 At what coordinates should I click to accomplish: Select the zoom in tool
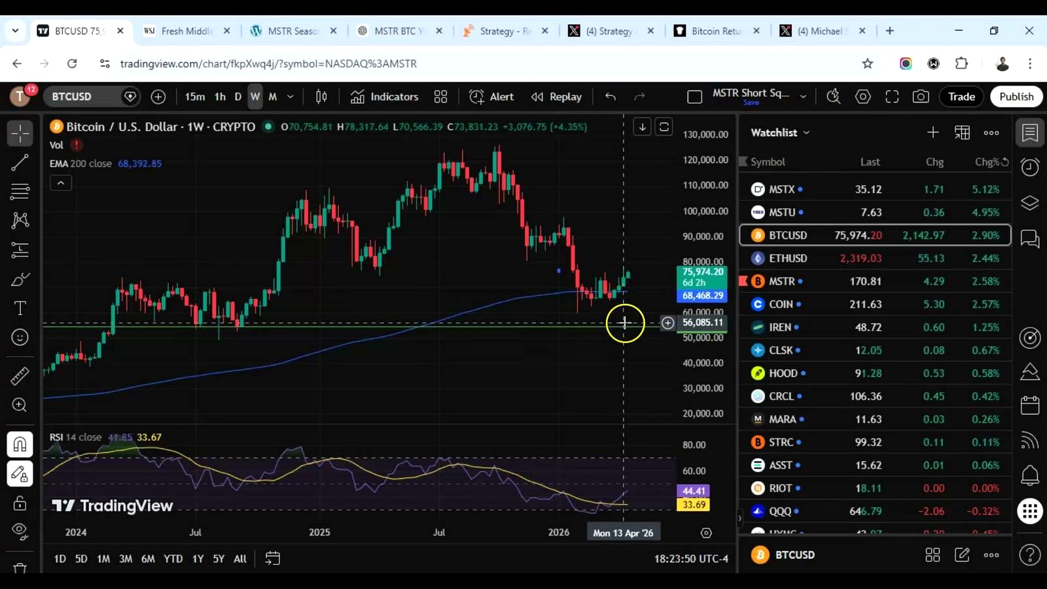coord(20,405)
